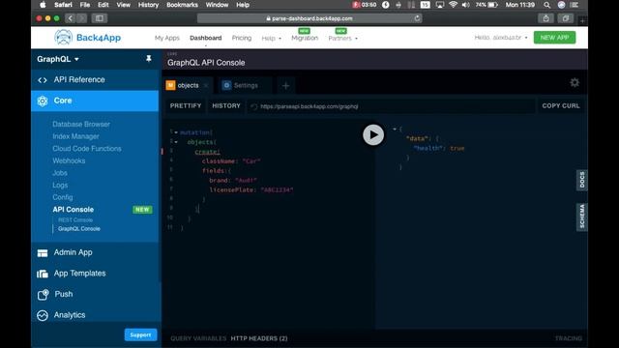Toggle Safari sidebar button
Image resolution: width=619 pixels, height=348 pixels.
pos(100,18)
